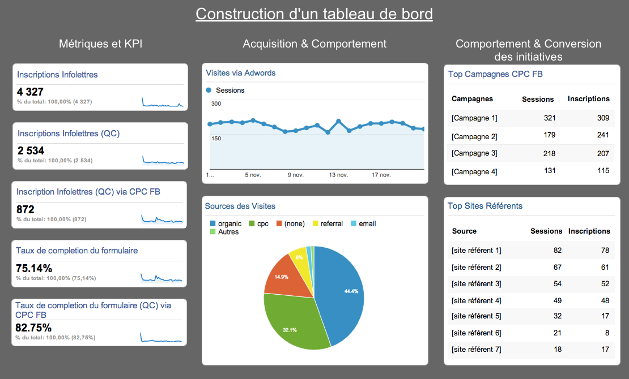Select the [site référent 2] row label

pyautogui.click(x=477, y=267)
